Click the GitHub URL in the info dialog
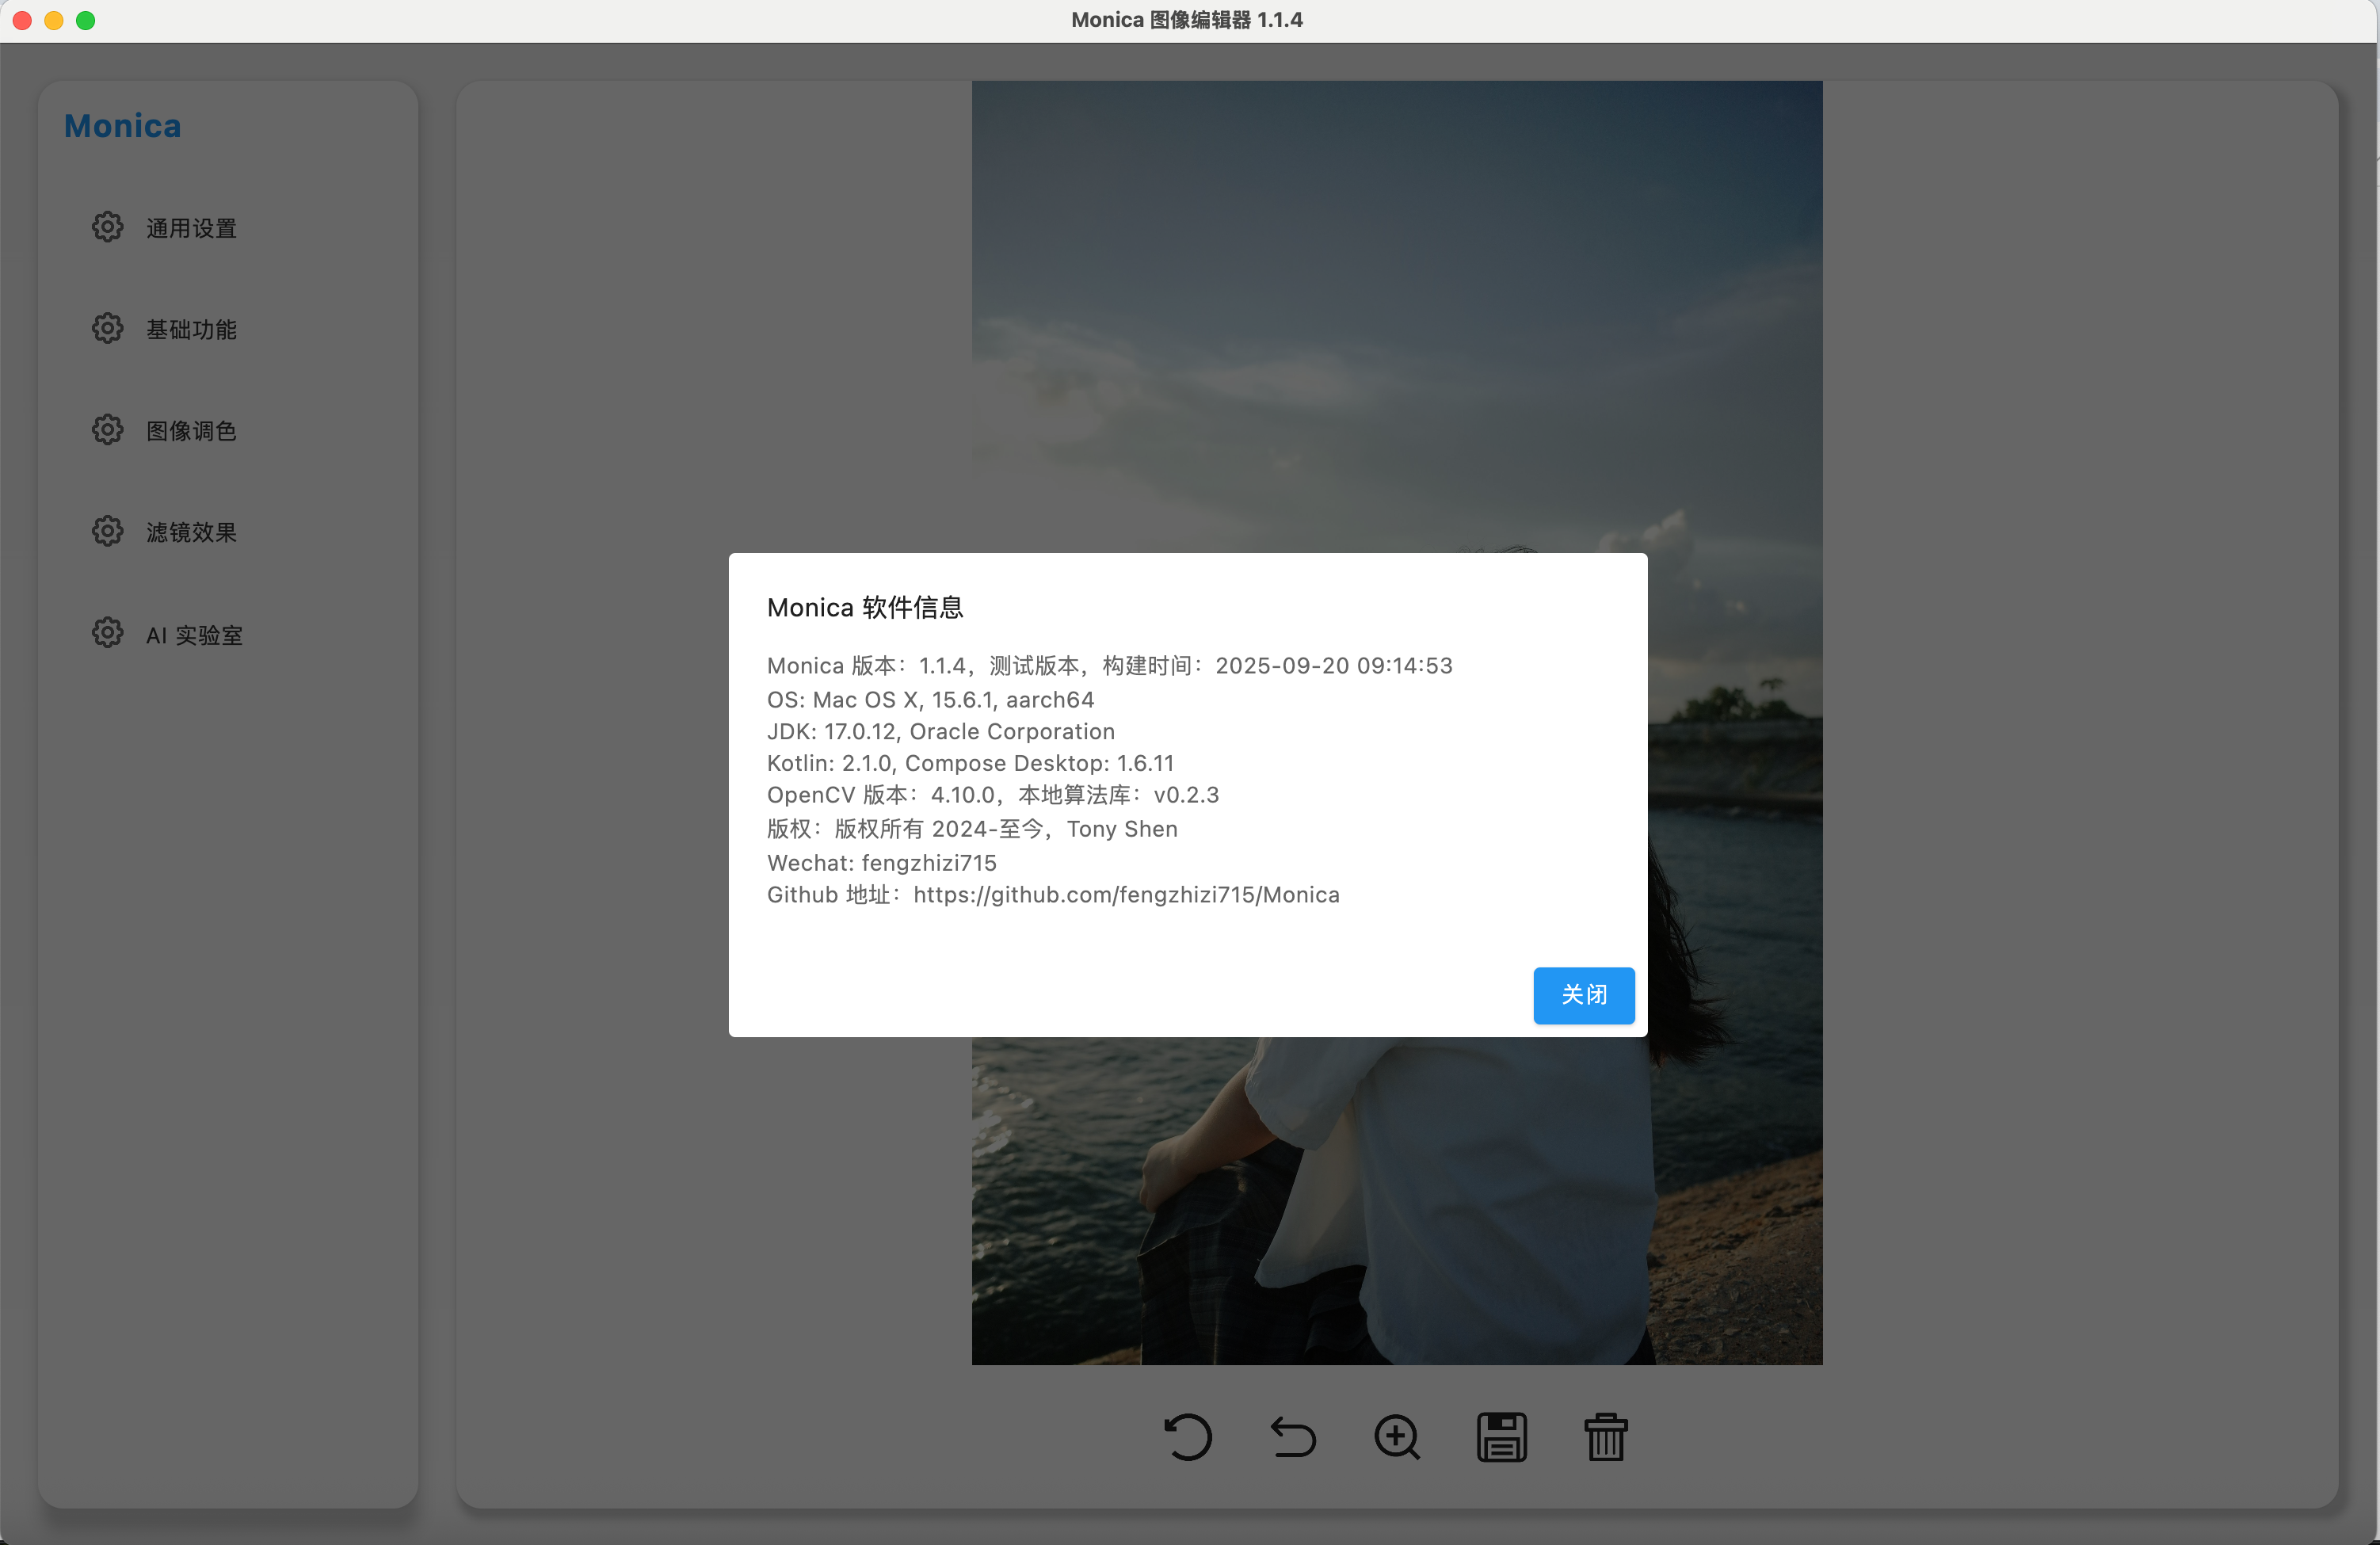The width and height of the screenshot is (2380, 1545). (1126, 895)
